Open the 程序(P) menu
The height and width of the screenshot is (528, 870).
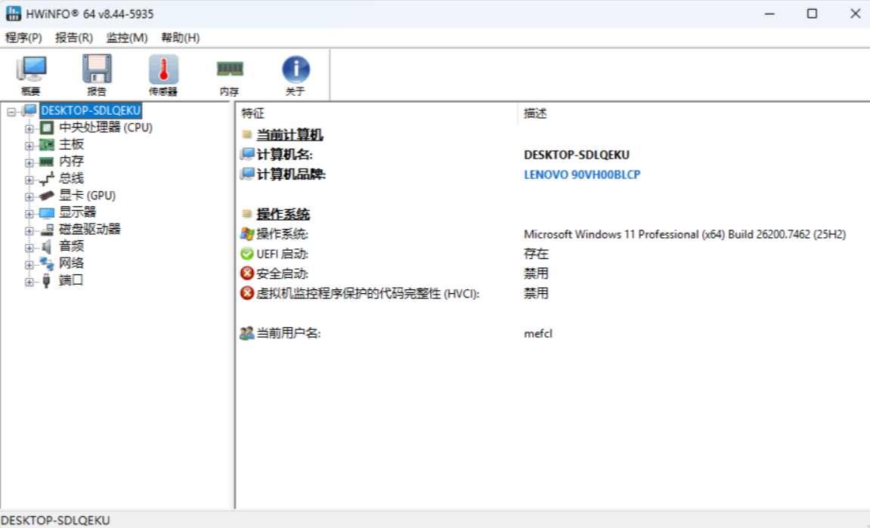(23, 38)
